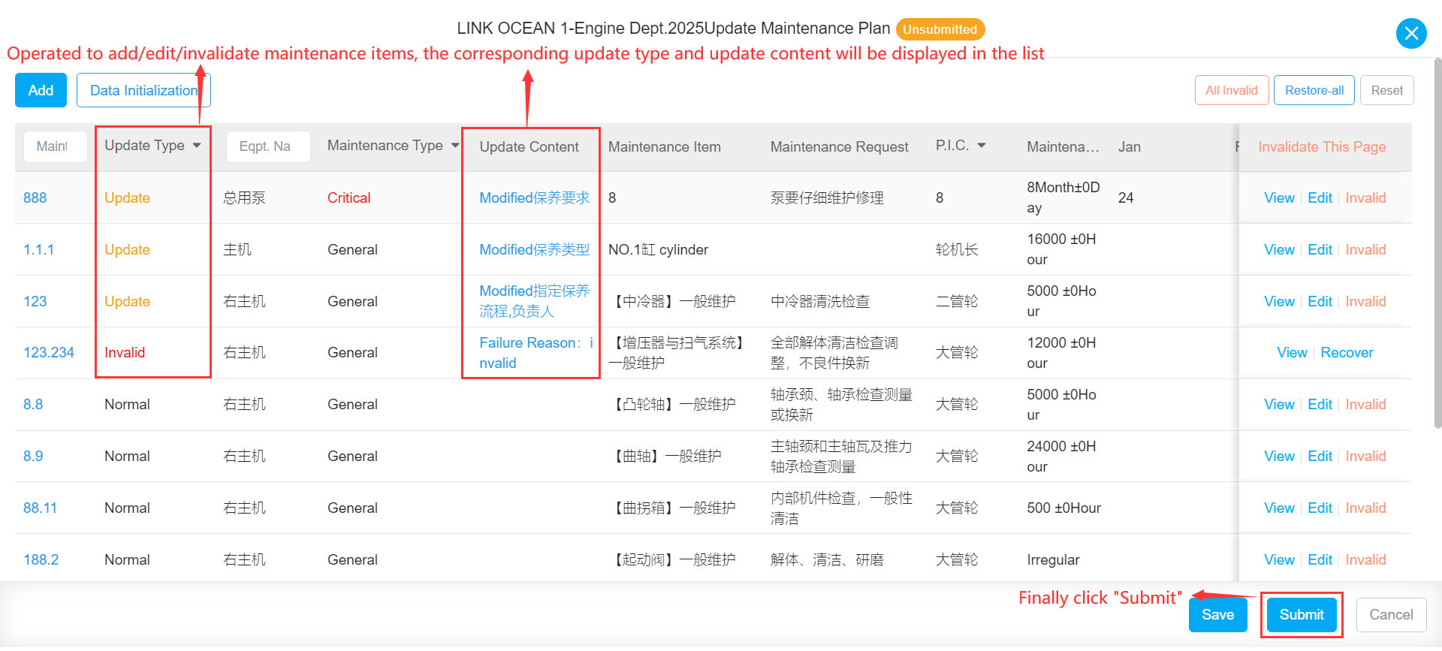Edit the row for code 1.1.1
This screenshot has height=651, width=1442.
pyautogui.click(x=1320, y=250)
